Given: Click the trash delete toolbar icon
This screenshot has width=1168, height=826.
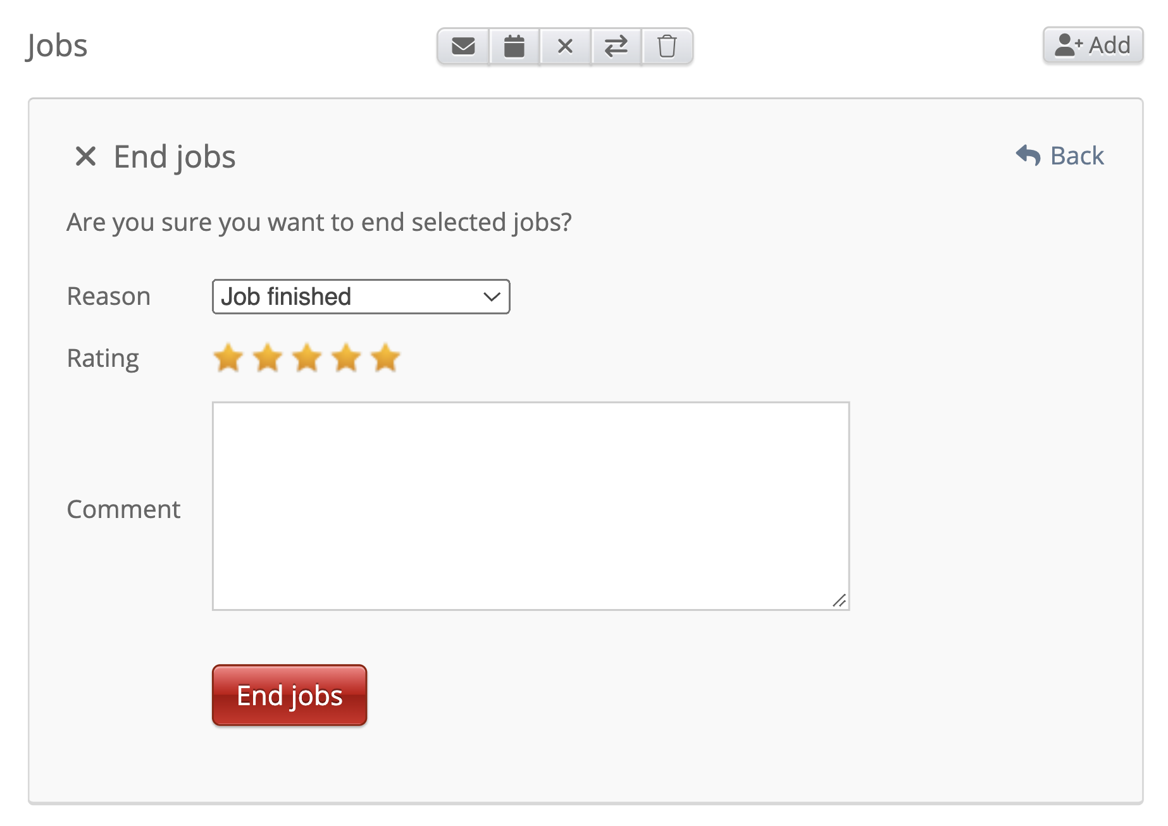Looking at the screenshot, I should (667, 46).
